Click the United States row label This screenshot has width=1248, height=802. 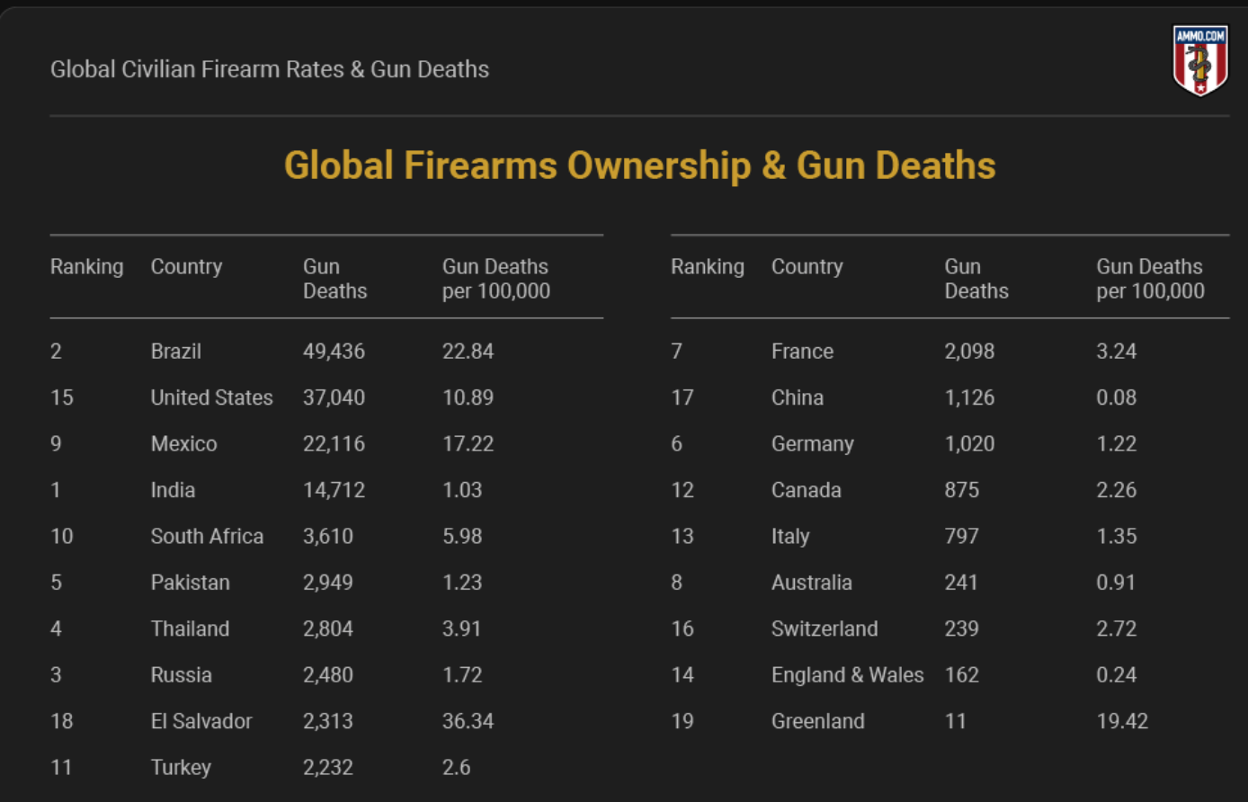(x=211, y=397)
